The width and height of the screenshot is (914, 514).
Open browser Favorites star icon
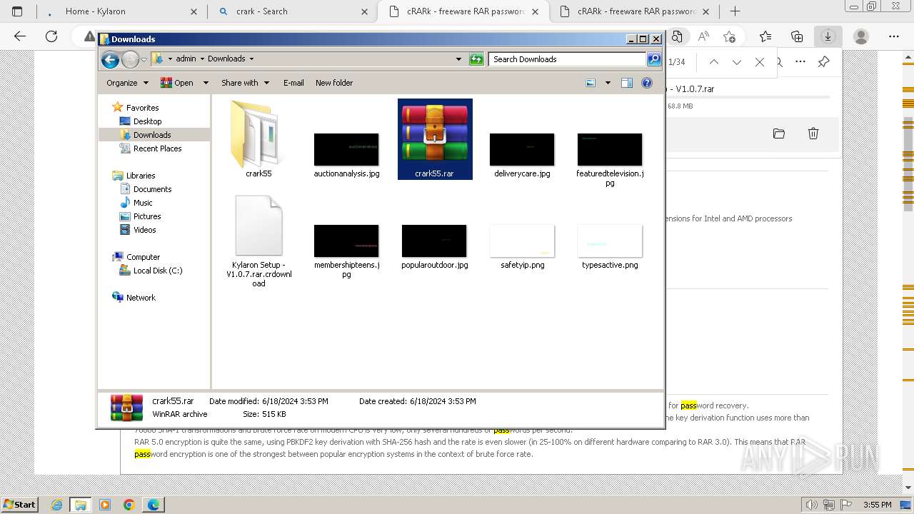[x=765, y=36]
